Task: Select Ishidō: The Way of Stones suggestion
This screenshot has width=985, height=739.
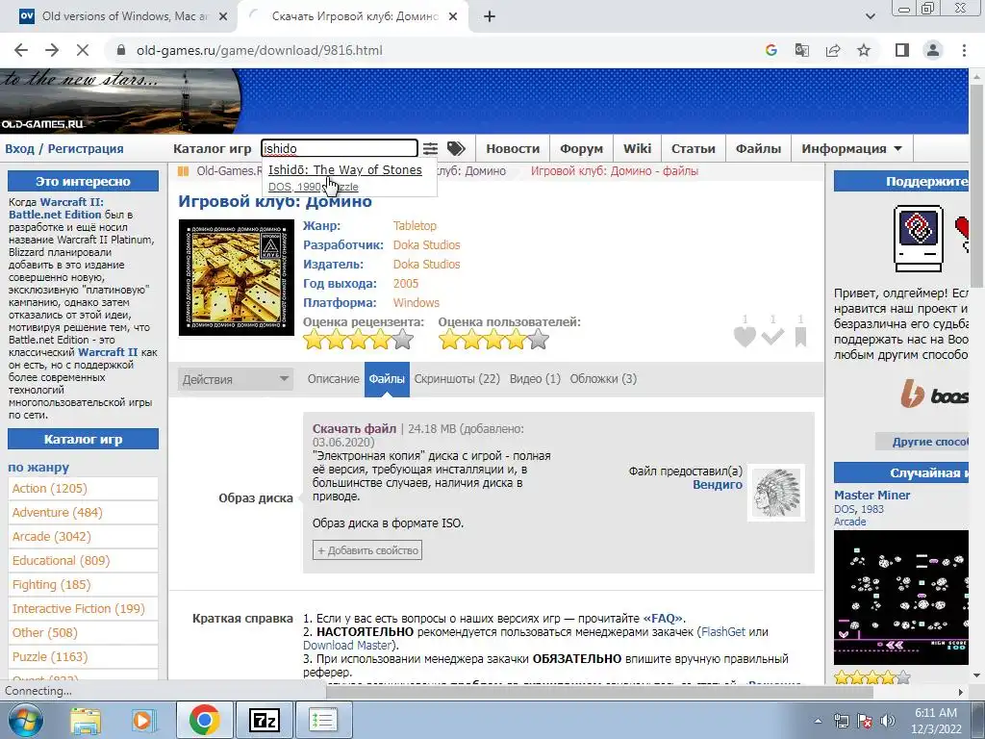Action: click(x=345, y=169)
